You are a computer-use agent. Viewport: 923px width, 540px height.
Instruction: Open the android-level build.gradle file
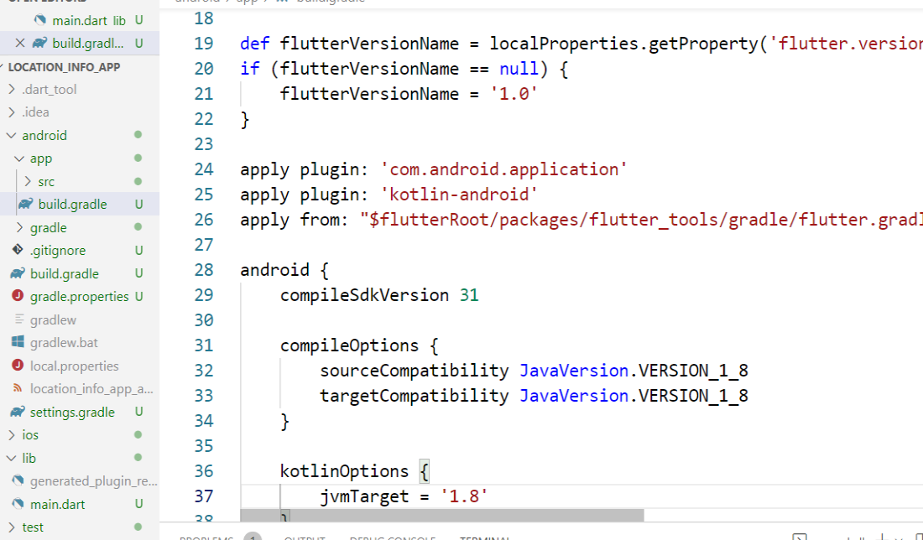(64, 273)
